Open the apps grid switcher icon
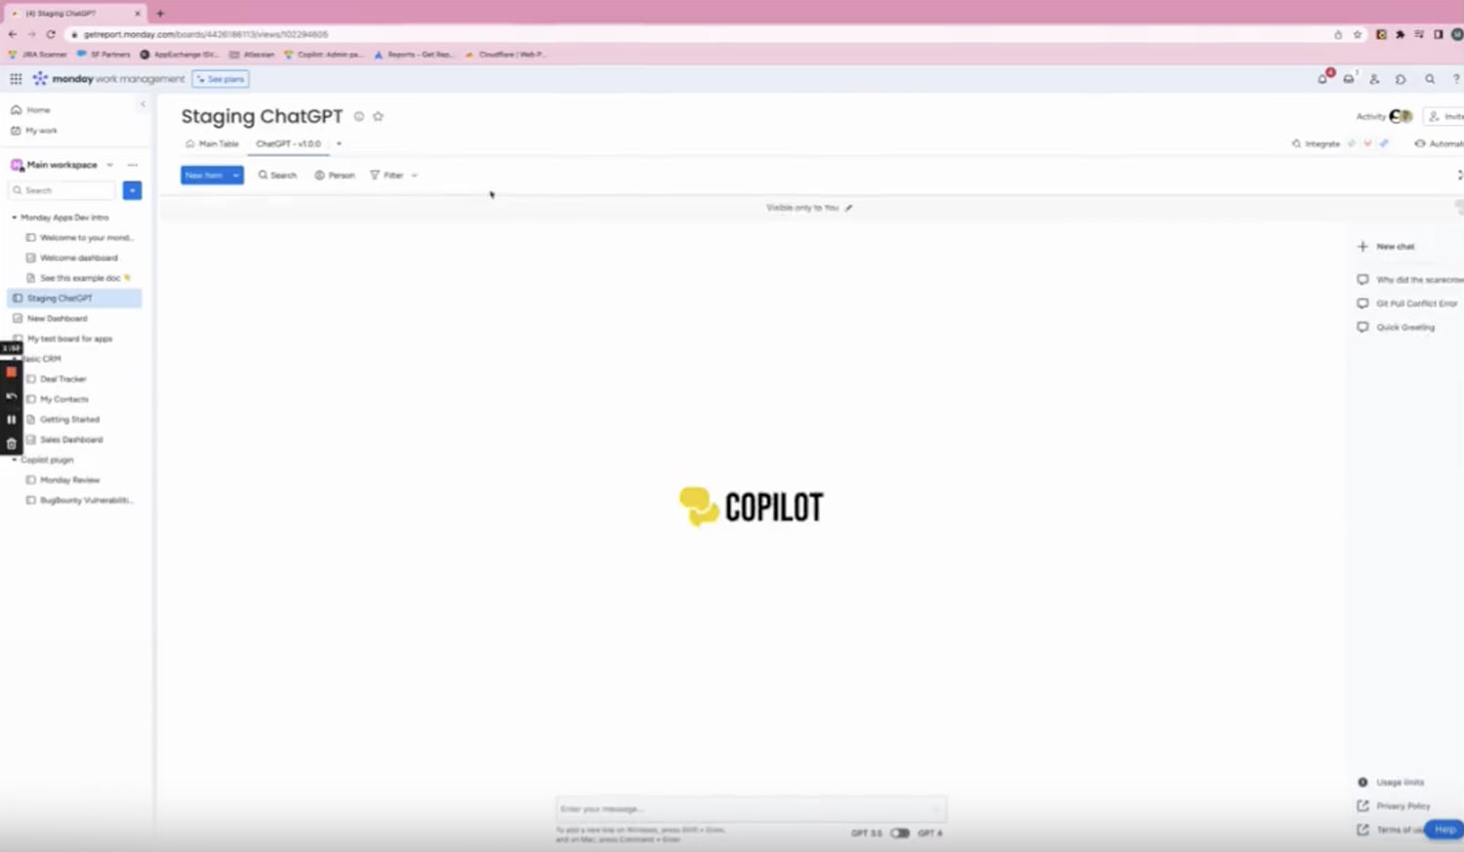1464x852 pixels. pyautogui.click(x=16, y=79)
